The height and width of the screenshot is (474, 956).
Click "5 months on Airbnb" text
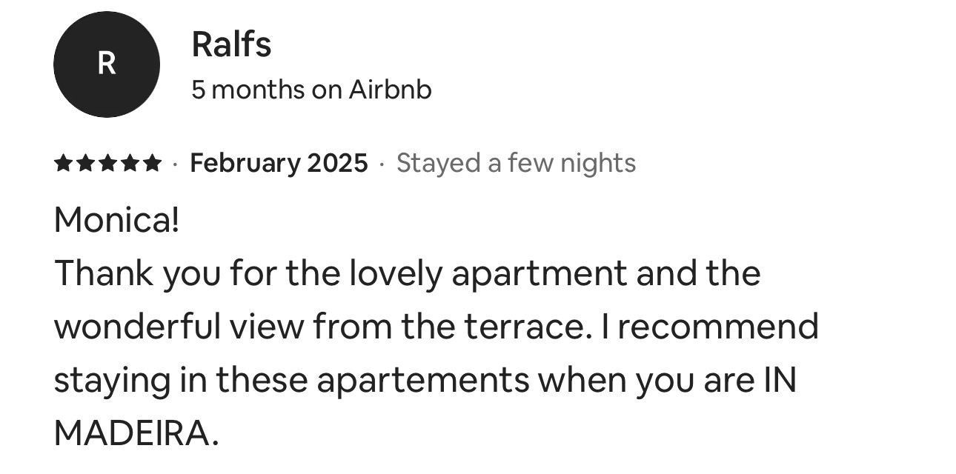pyautogui.click(x=311, y=90)
